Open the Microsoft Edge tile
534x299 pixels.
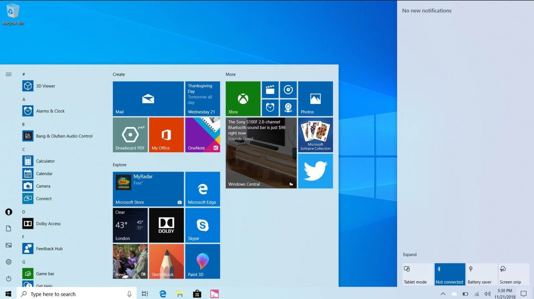[x=202, y=189]
